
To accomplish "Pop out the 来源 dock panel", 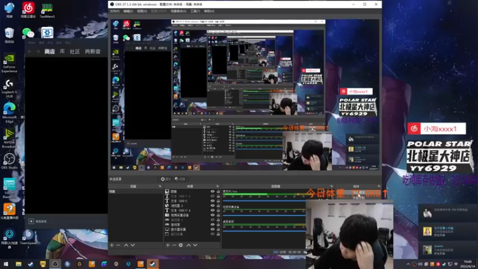I will tap(217, 186).
